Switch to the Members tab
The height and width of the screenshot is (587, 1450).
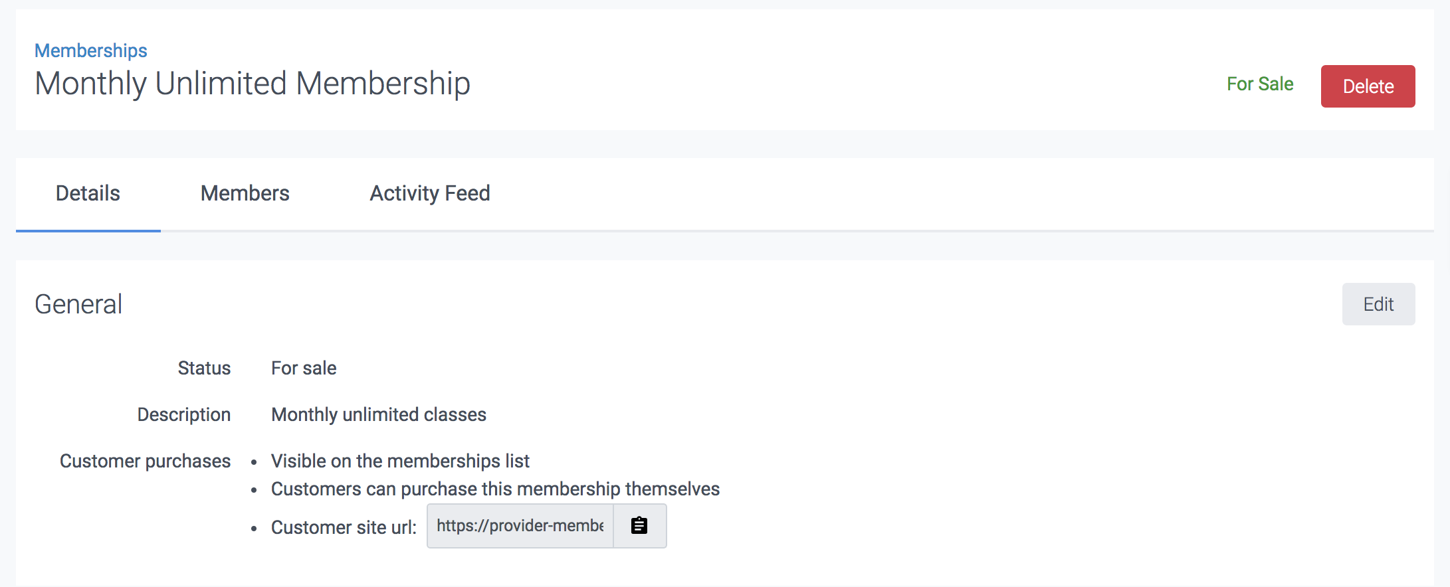pos(245,193)
